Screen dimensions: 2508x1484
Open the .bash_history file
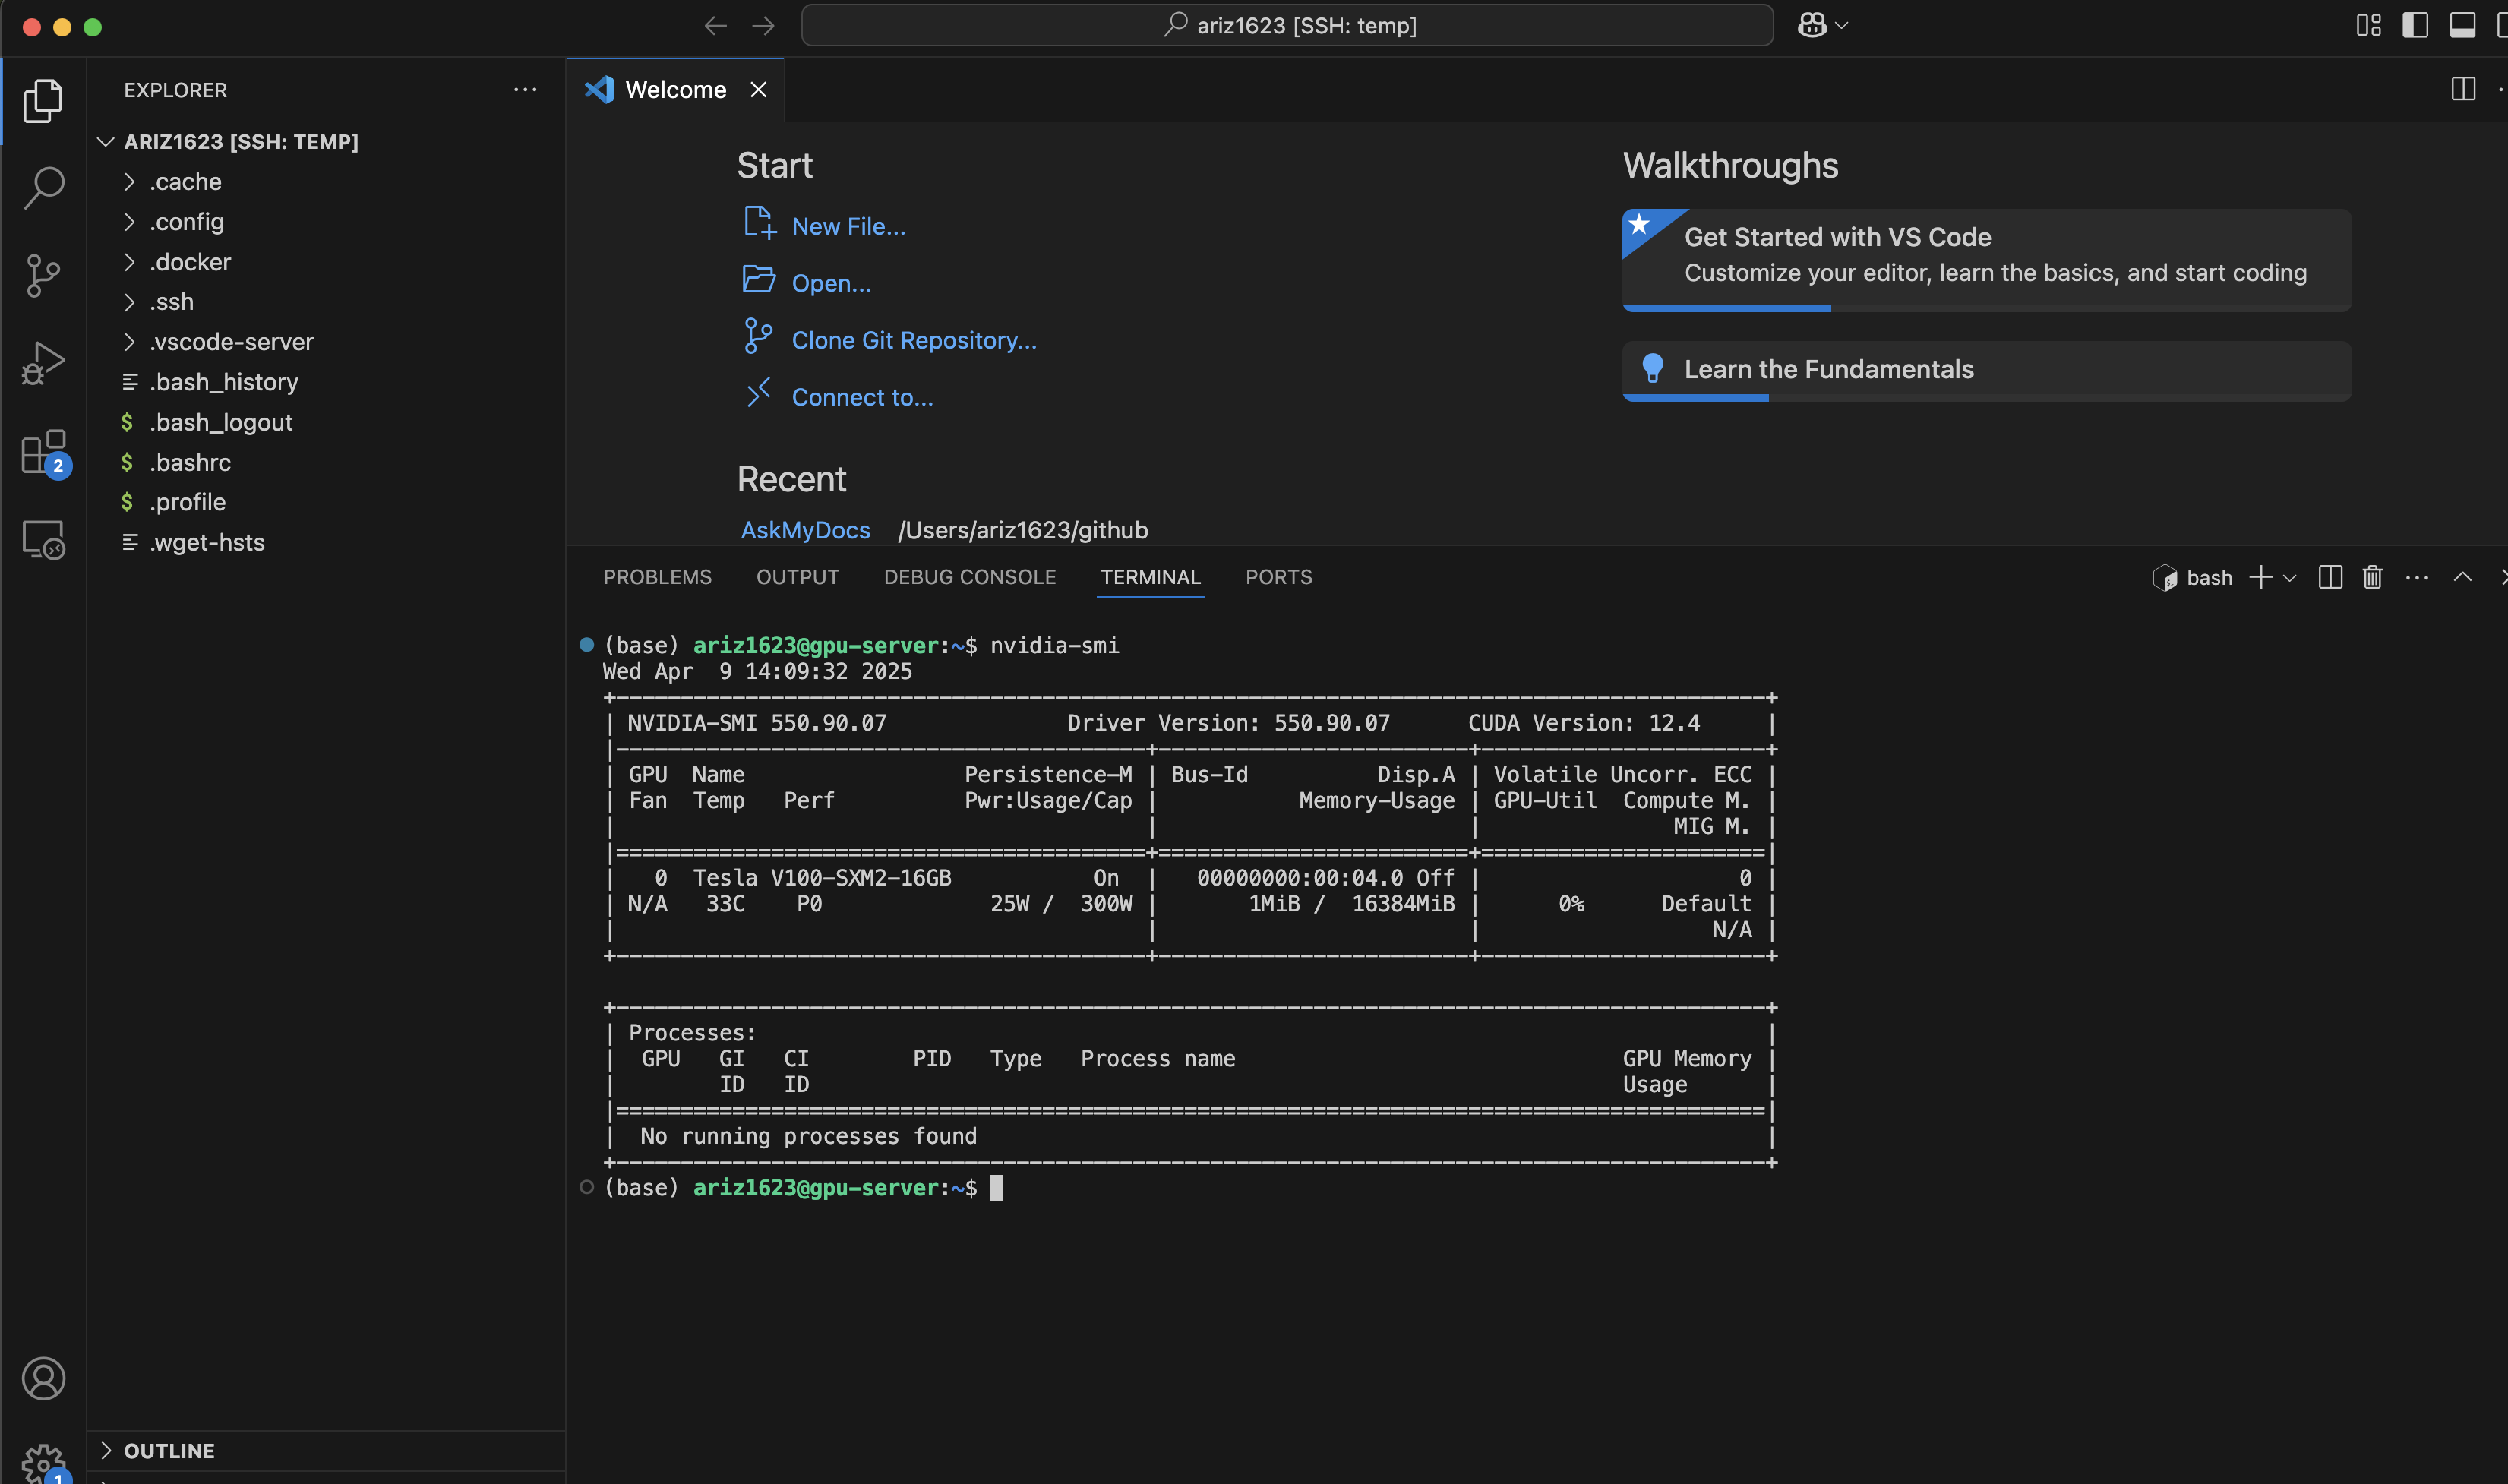(325, 382)
